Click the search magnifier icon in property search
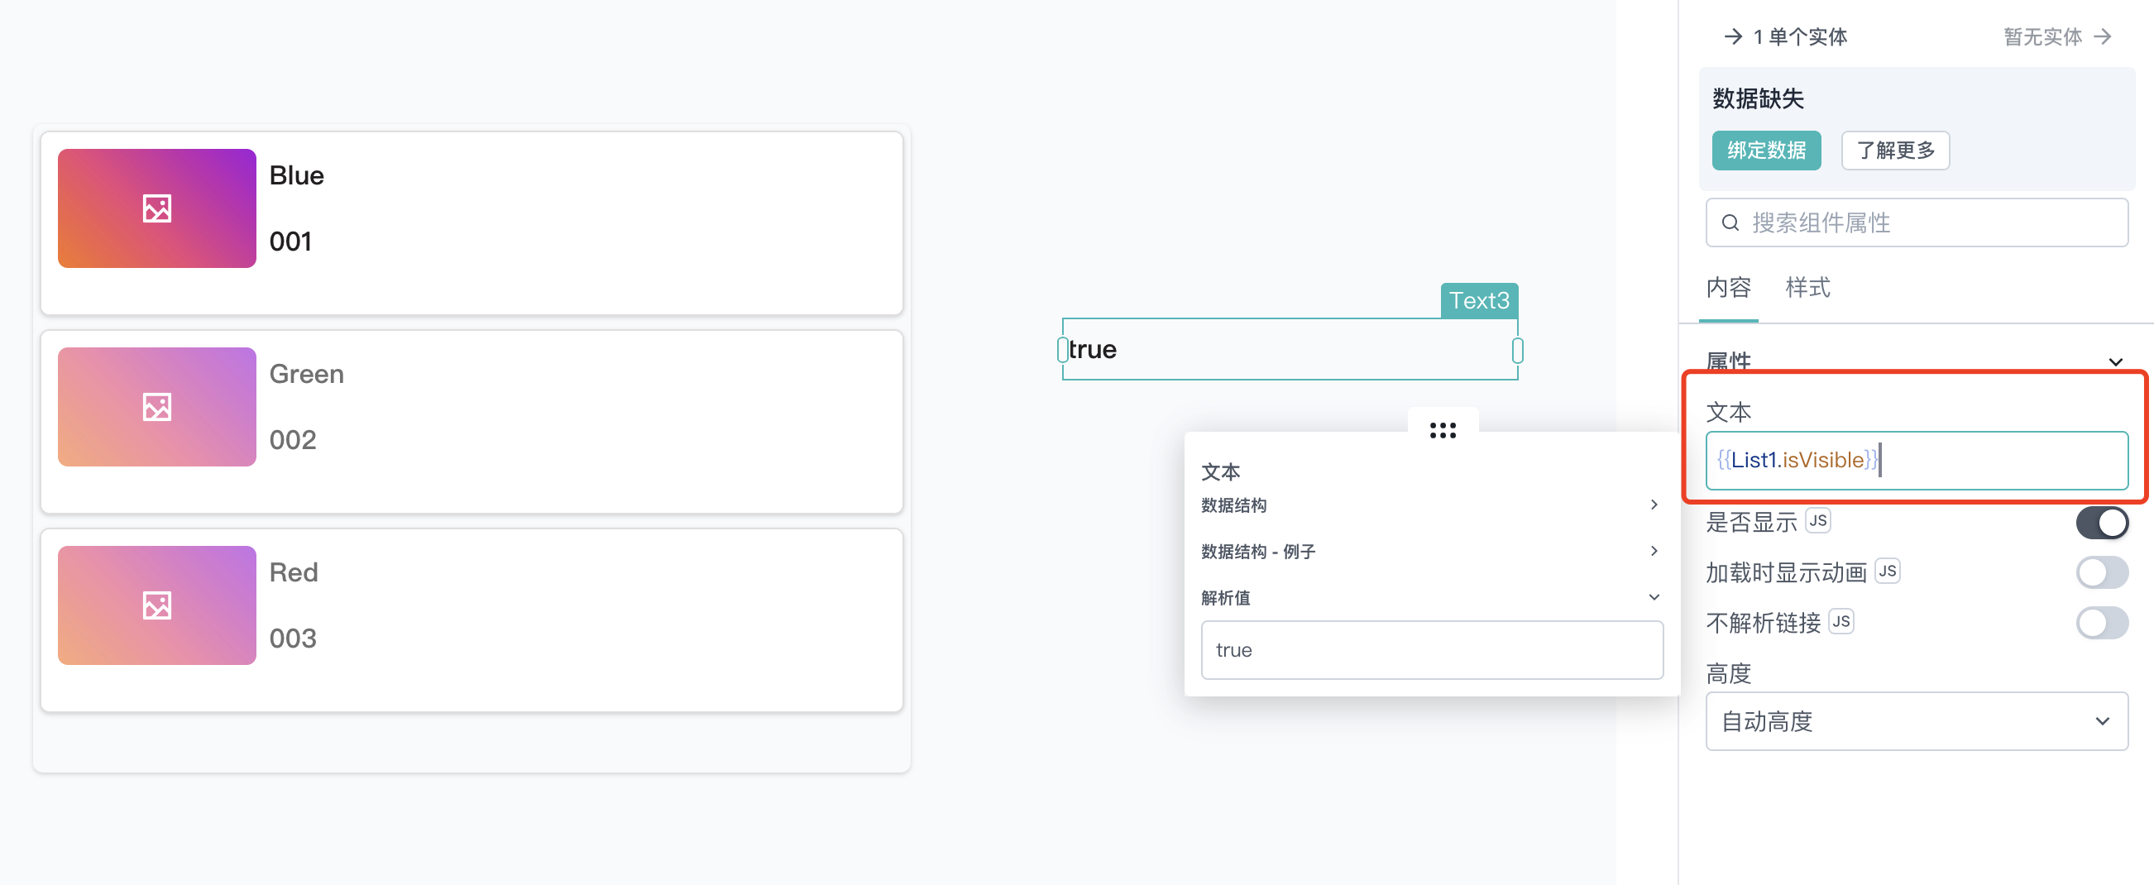Viewport: 2154px width, 885px height. pos(1730,222)
